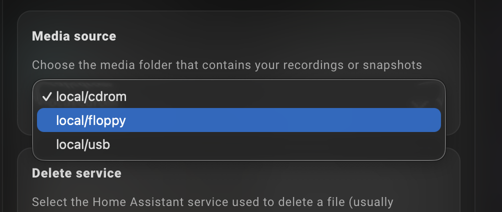Click the dark margin left of the cards
Viewport: 502px width, 212px height.
8,100
